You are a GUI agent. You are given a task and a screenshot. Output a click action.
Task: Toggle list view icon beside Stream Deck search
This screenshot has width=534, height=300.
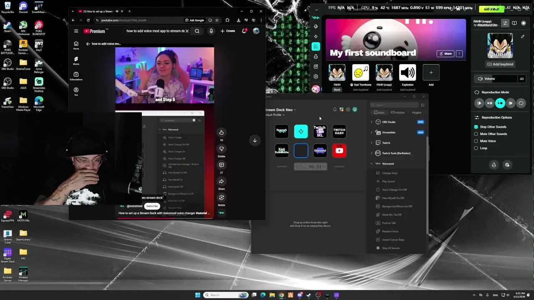(423, 105)
